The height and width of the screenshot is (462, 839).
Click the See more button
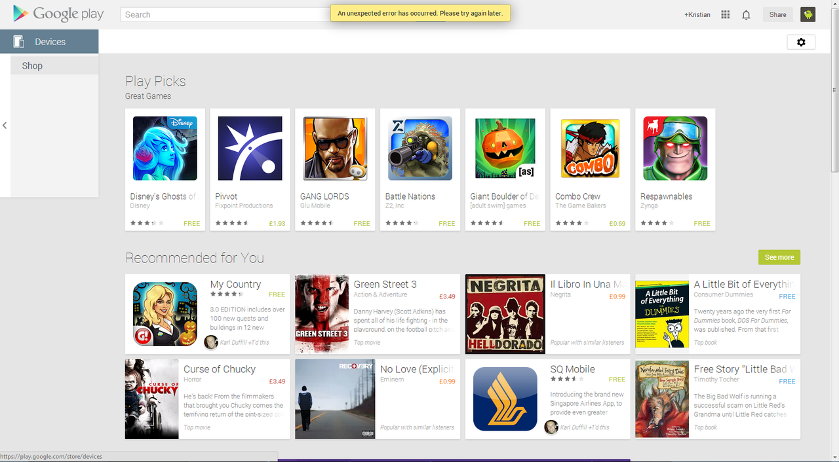click(x=779, y=257)
